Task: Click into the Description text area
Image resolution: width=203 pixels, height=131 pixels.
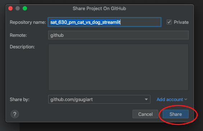Action: tap(118, 67)
